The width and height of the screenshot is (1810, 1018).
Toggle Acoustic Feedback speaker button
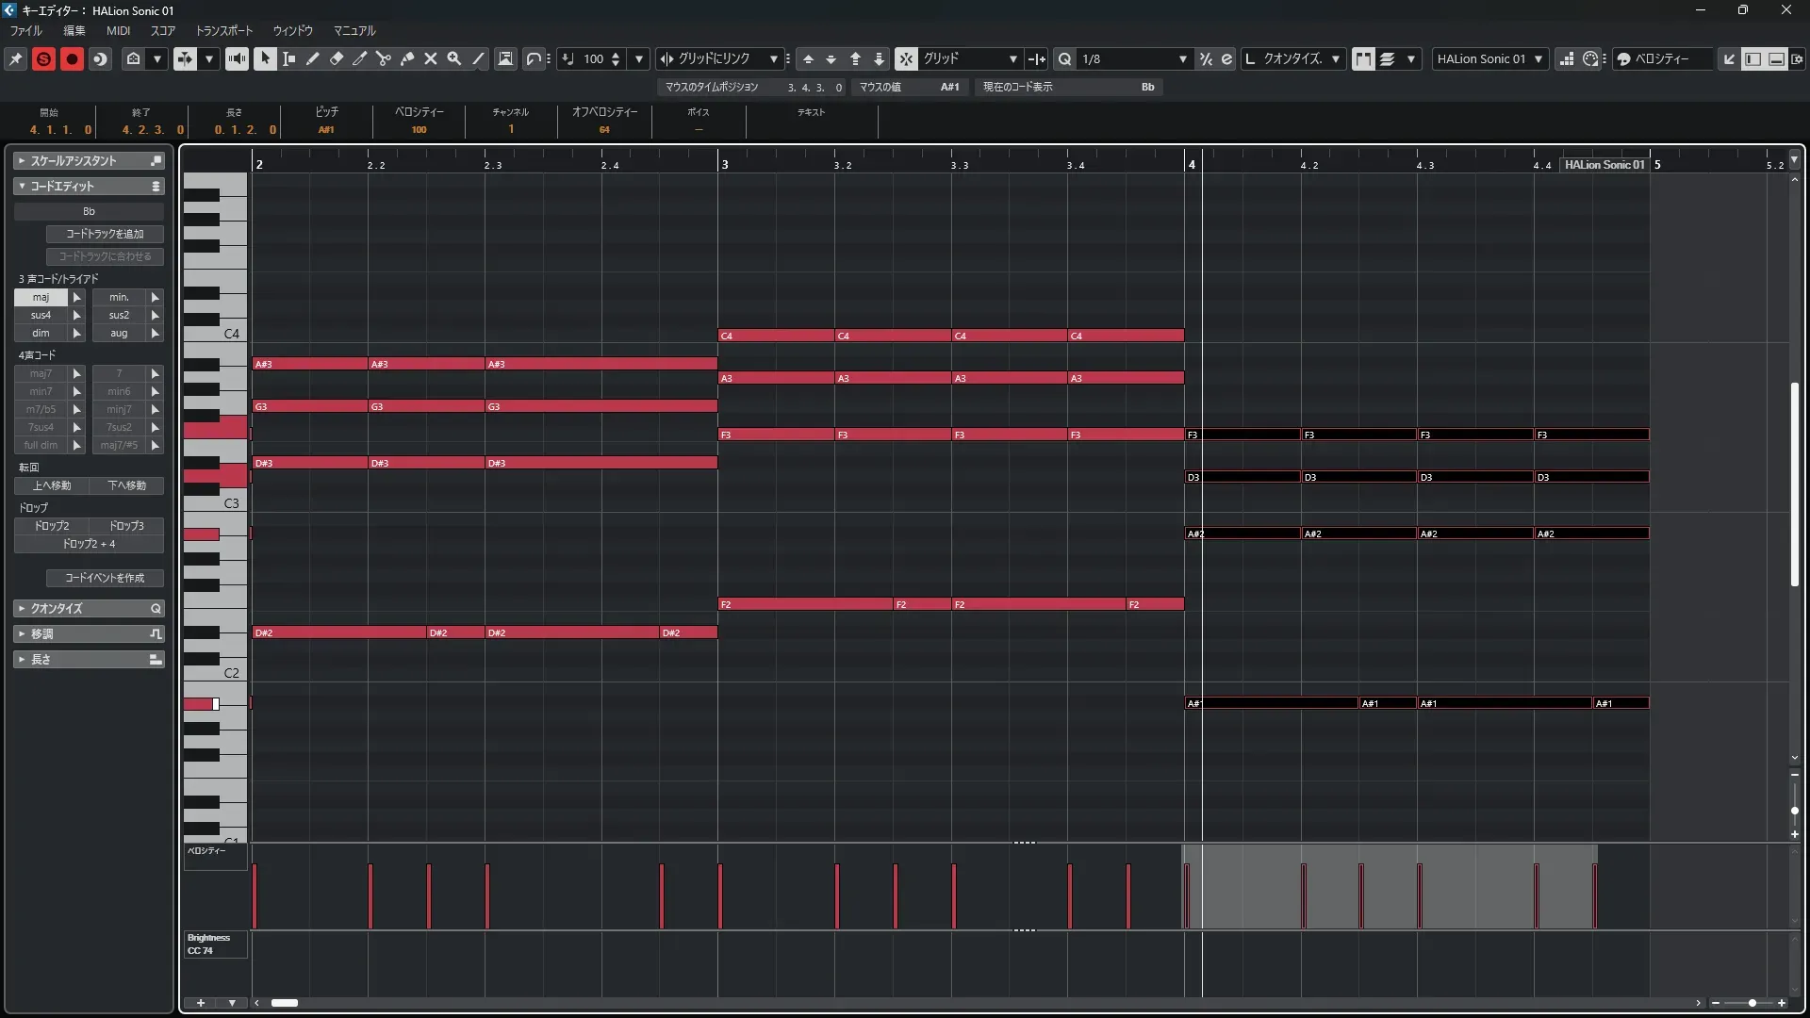[x=237, y=58]
